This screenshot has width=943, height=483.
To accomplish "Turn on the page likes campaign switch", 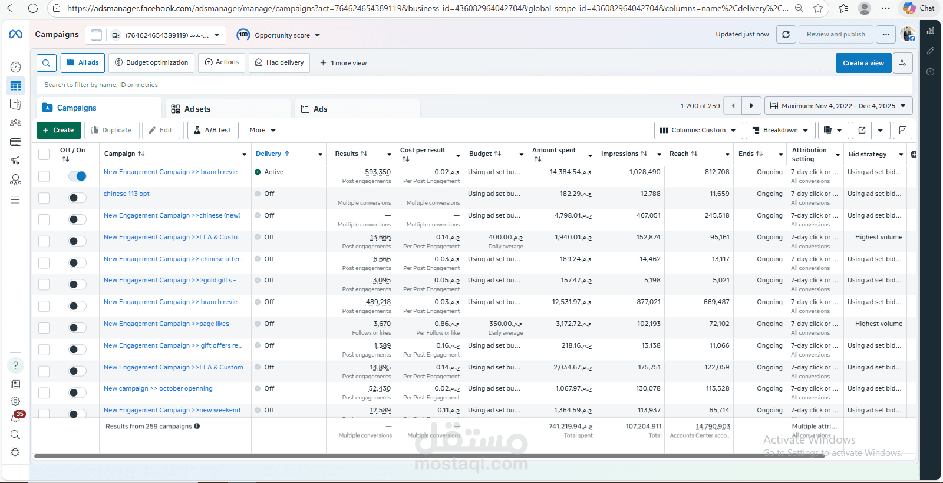I will 77,328.
